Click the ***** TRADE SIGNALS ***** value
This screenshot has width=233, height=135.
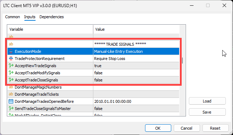[x=120, y=44]
